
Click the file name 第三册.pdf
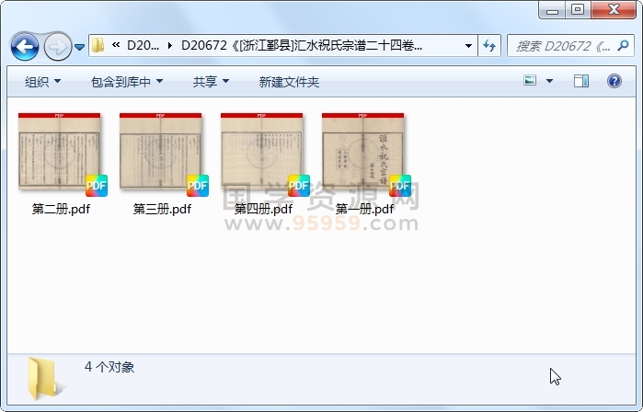click(x=162, y=209)
